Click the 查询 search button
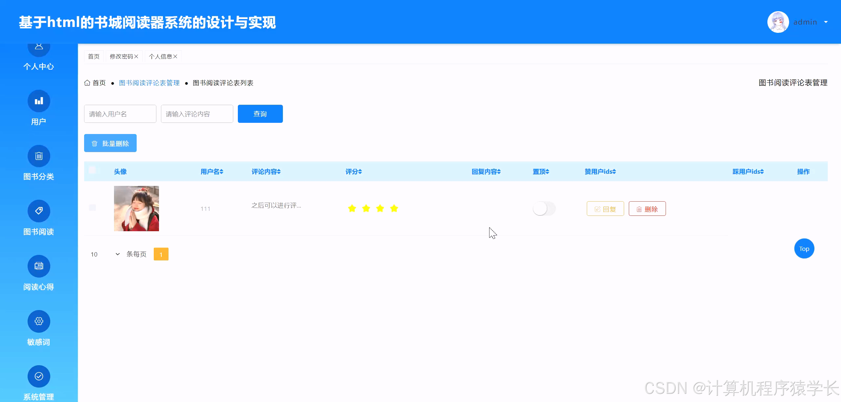This screenshot has height=402, width=841. pyautogui.click(x=260, y=114)
